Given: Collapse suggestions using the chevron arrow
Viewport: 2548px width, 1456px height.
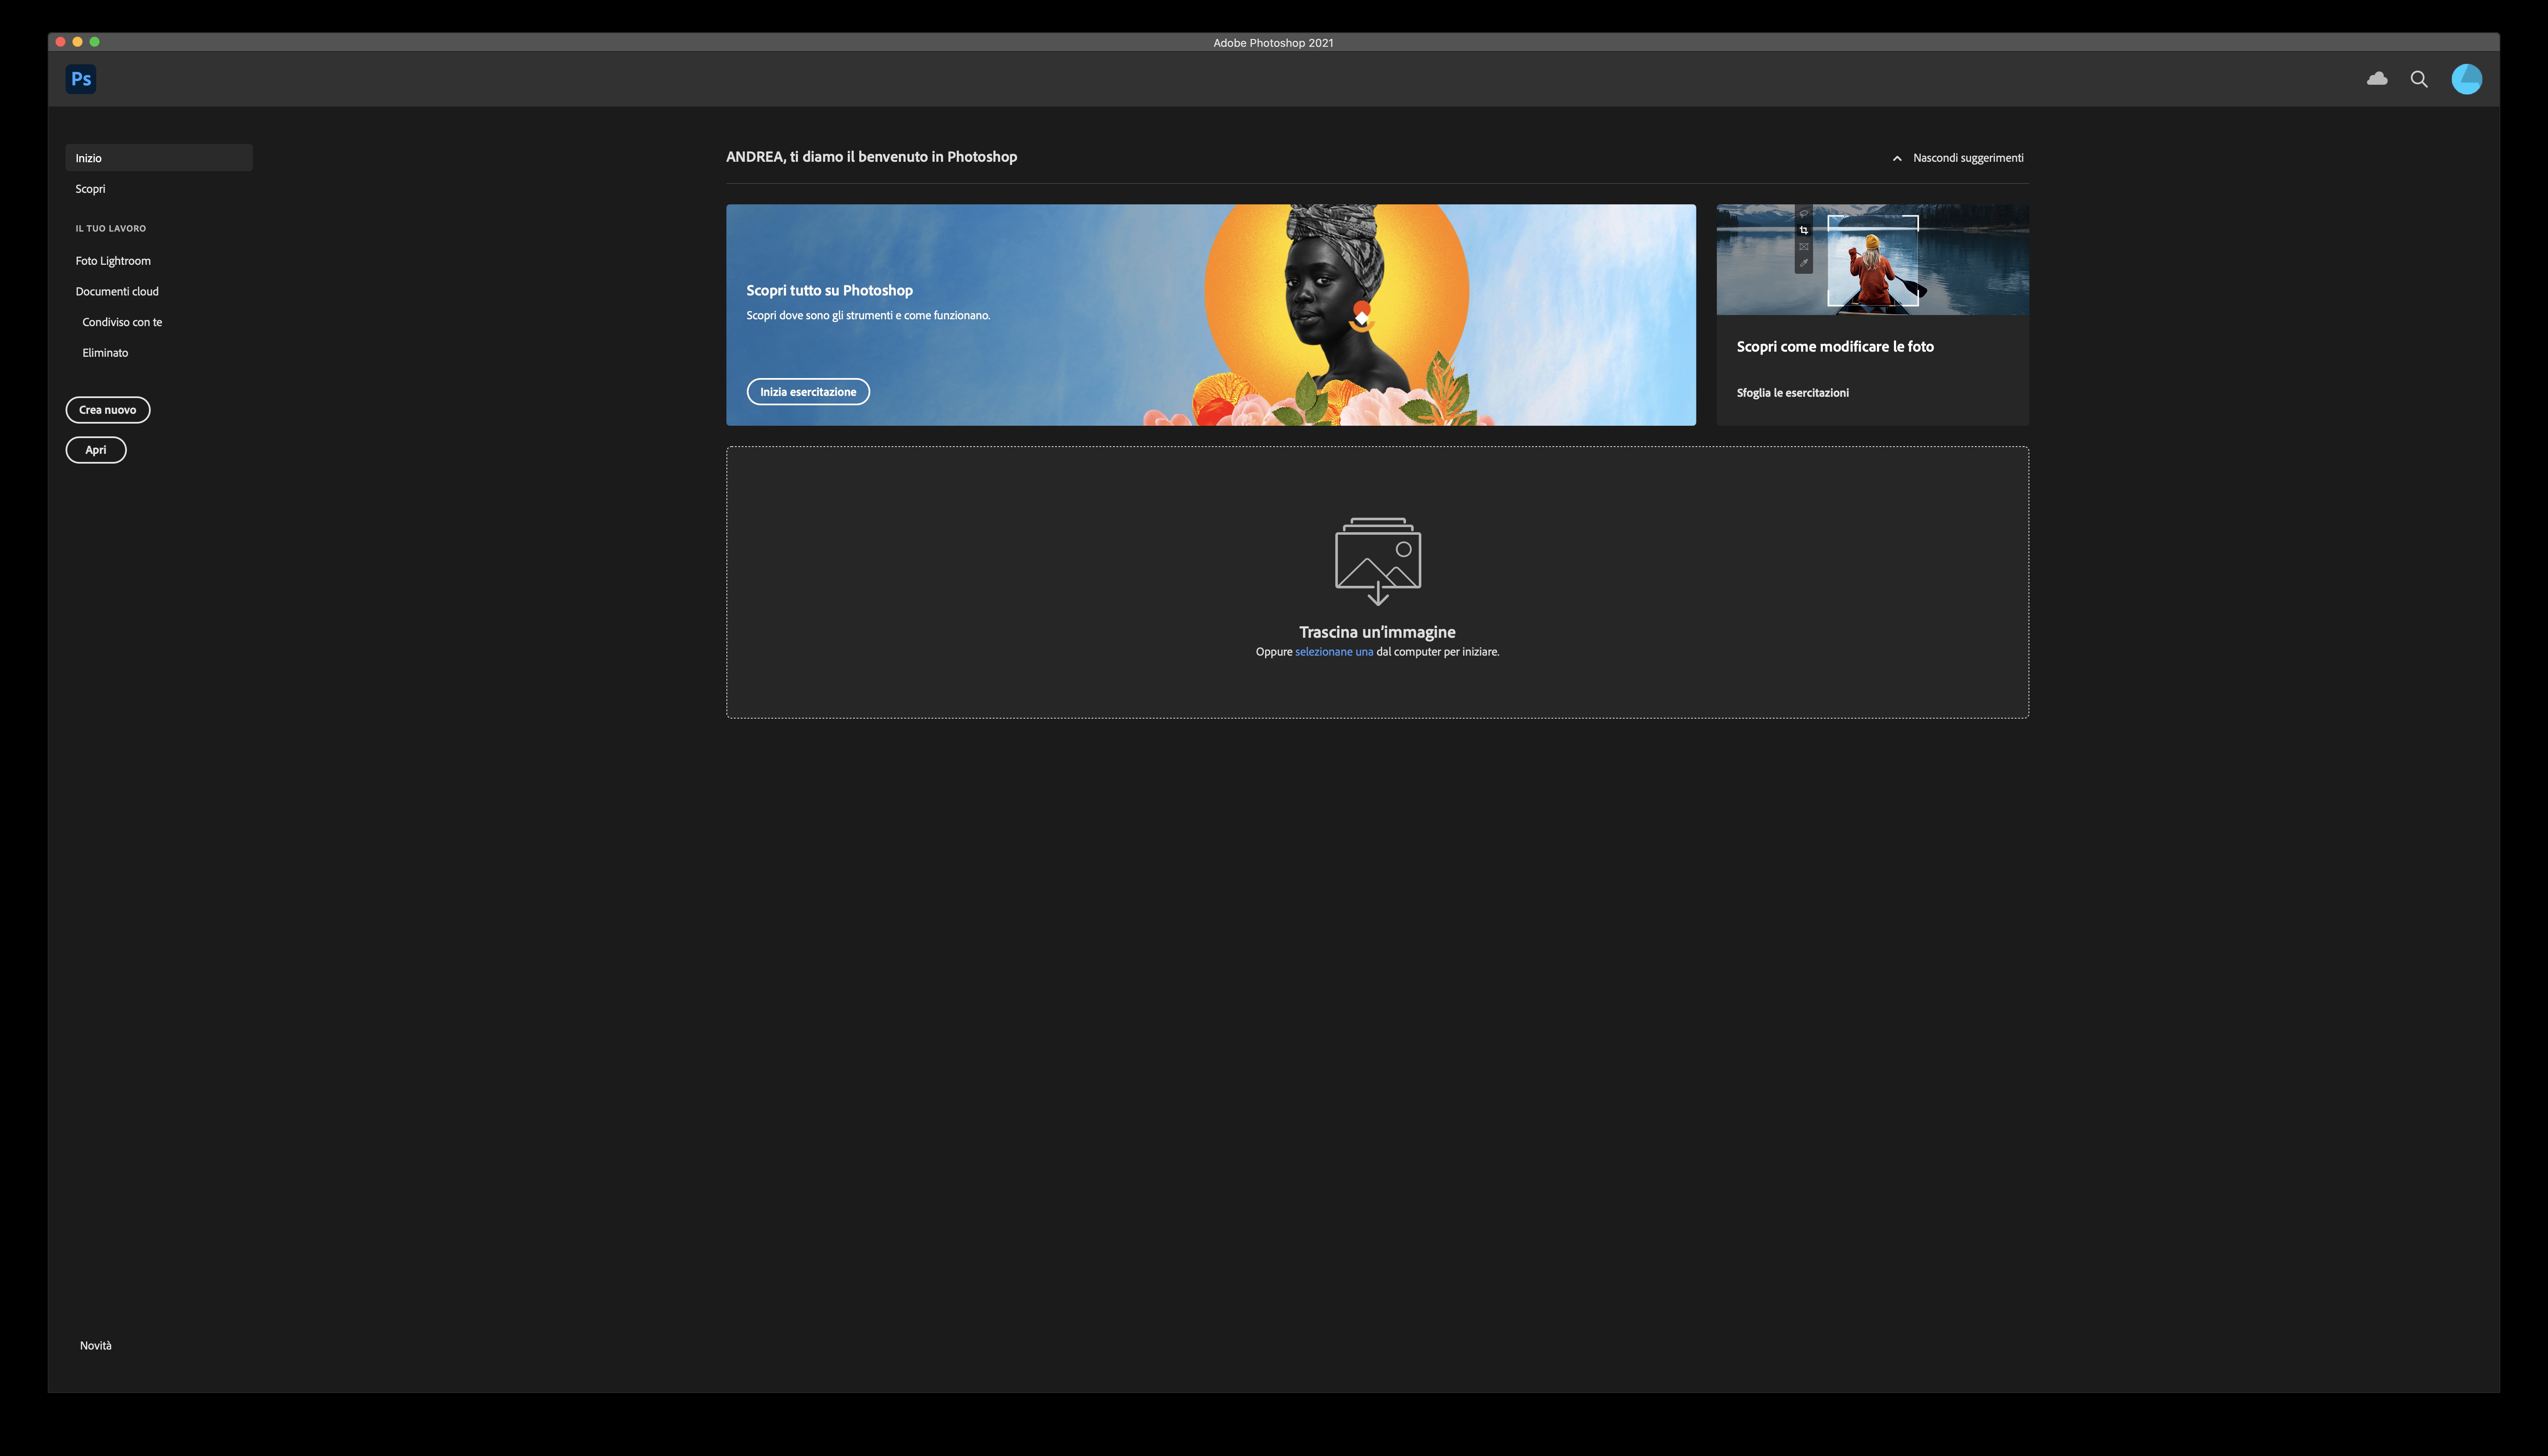Looking at the screenshot, I should point(1897,157).
